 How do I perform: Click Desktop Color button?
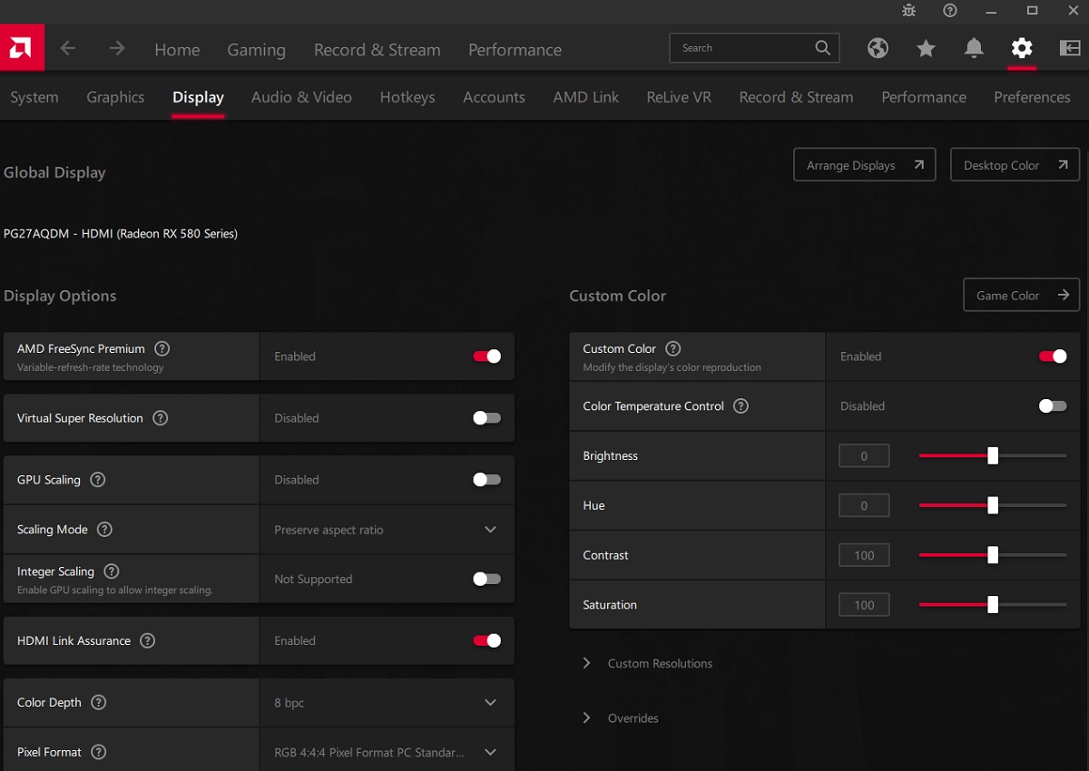point(1015,165)
